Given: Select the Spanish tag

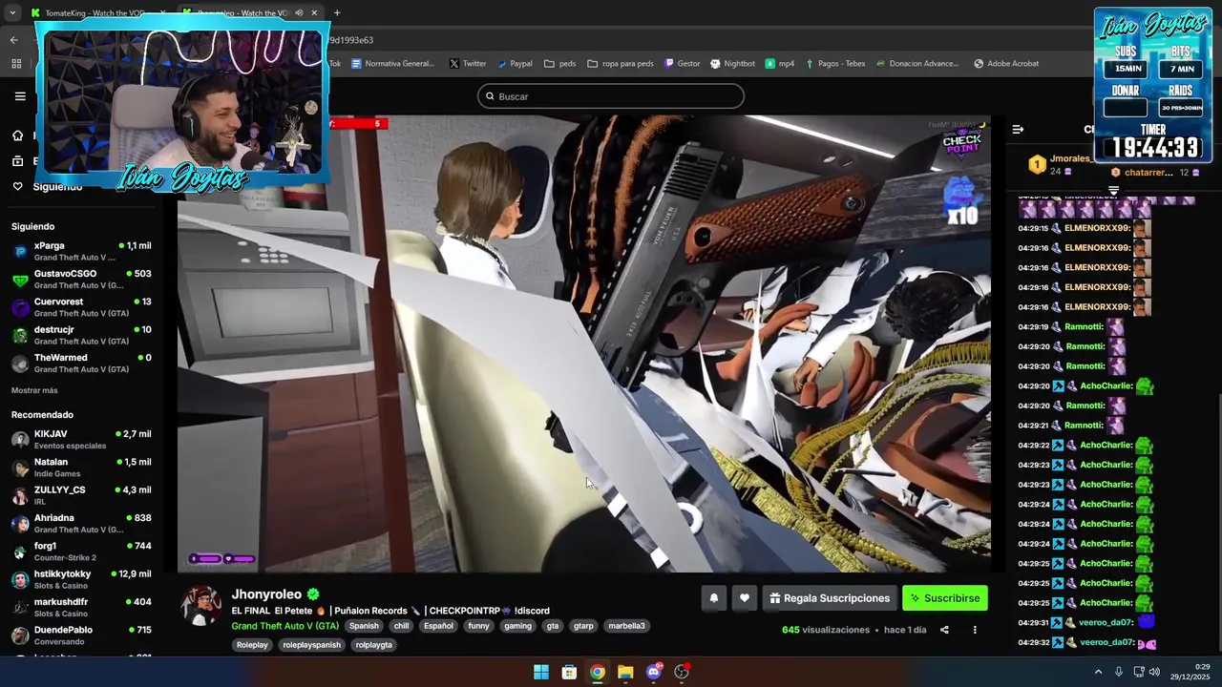Looking at the screenshot, I should tap(364, 626).
